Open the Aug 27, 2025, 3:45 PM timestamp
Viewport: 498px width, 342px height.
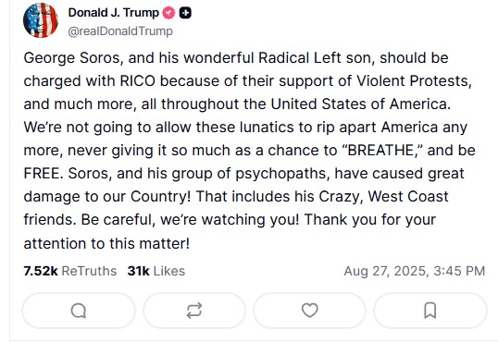pos(415,271)
